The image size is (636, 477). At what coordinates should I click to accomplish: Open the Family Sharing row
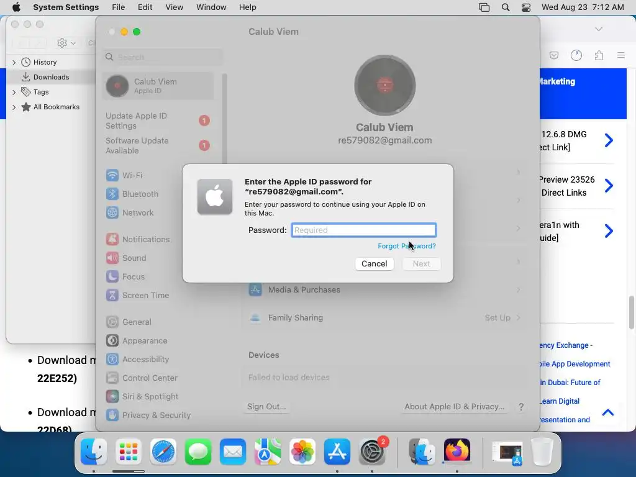coord(384,317)
